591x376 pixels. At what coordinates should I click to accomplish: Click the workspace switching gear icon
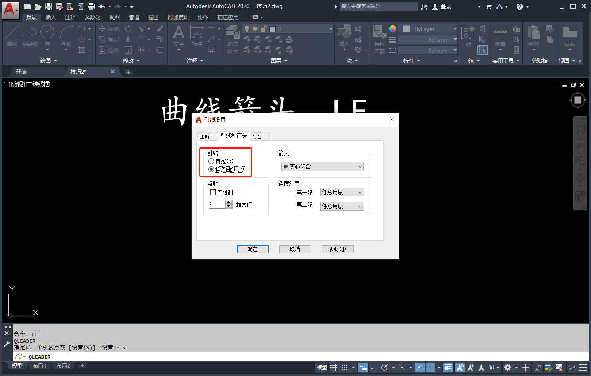pyautogui.click(x=507, y=367)
